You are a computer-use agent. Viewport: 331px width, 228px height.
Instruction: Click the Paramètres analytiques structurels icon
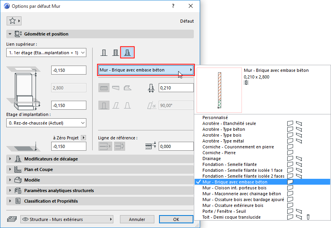tap(18, 191)
